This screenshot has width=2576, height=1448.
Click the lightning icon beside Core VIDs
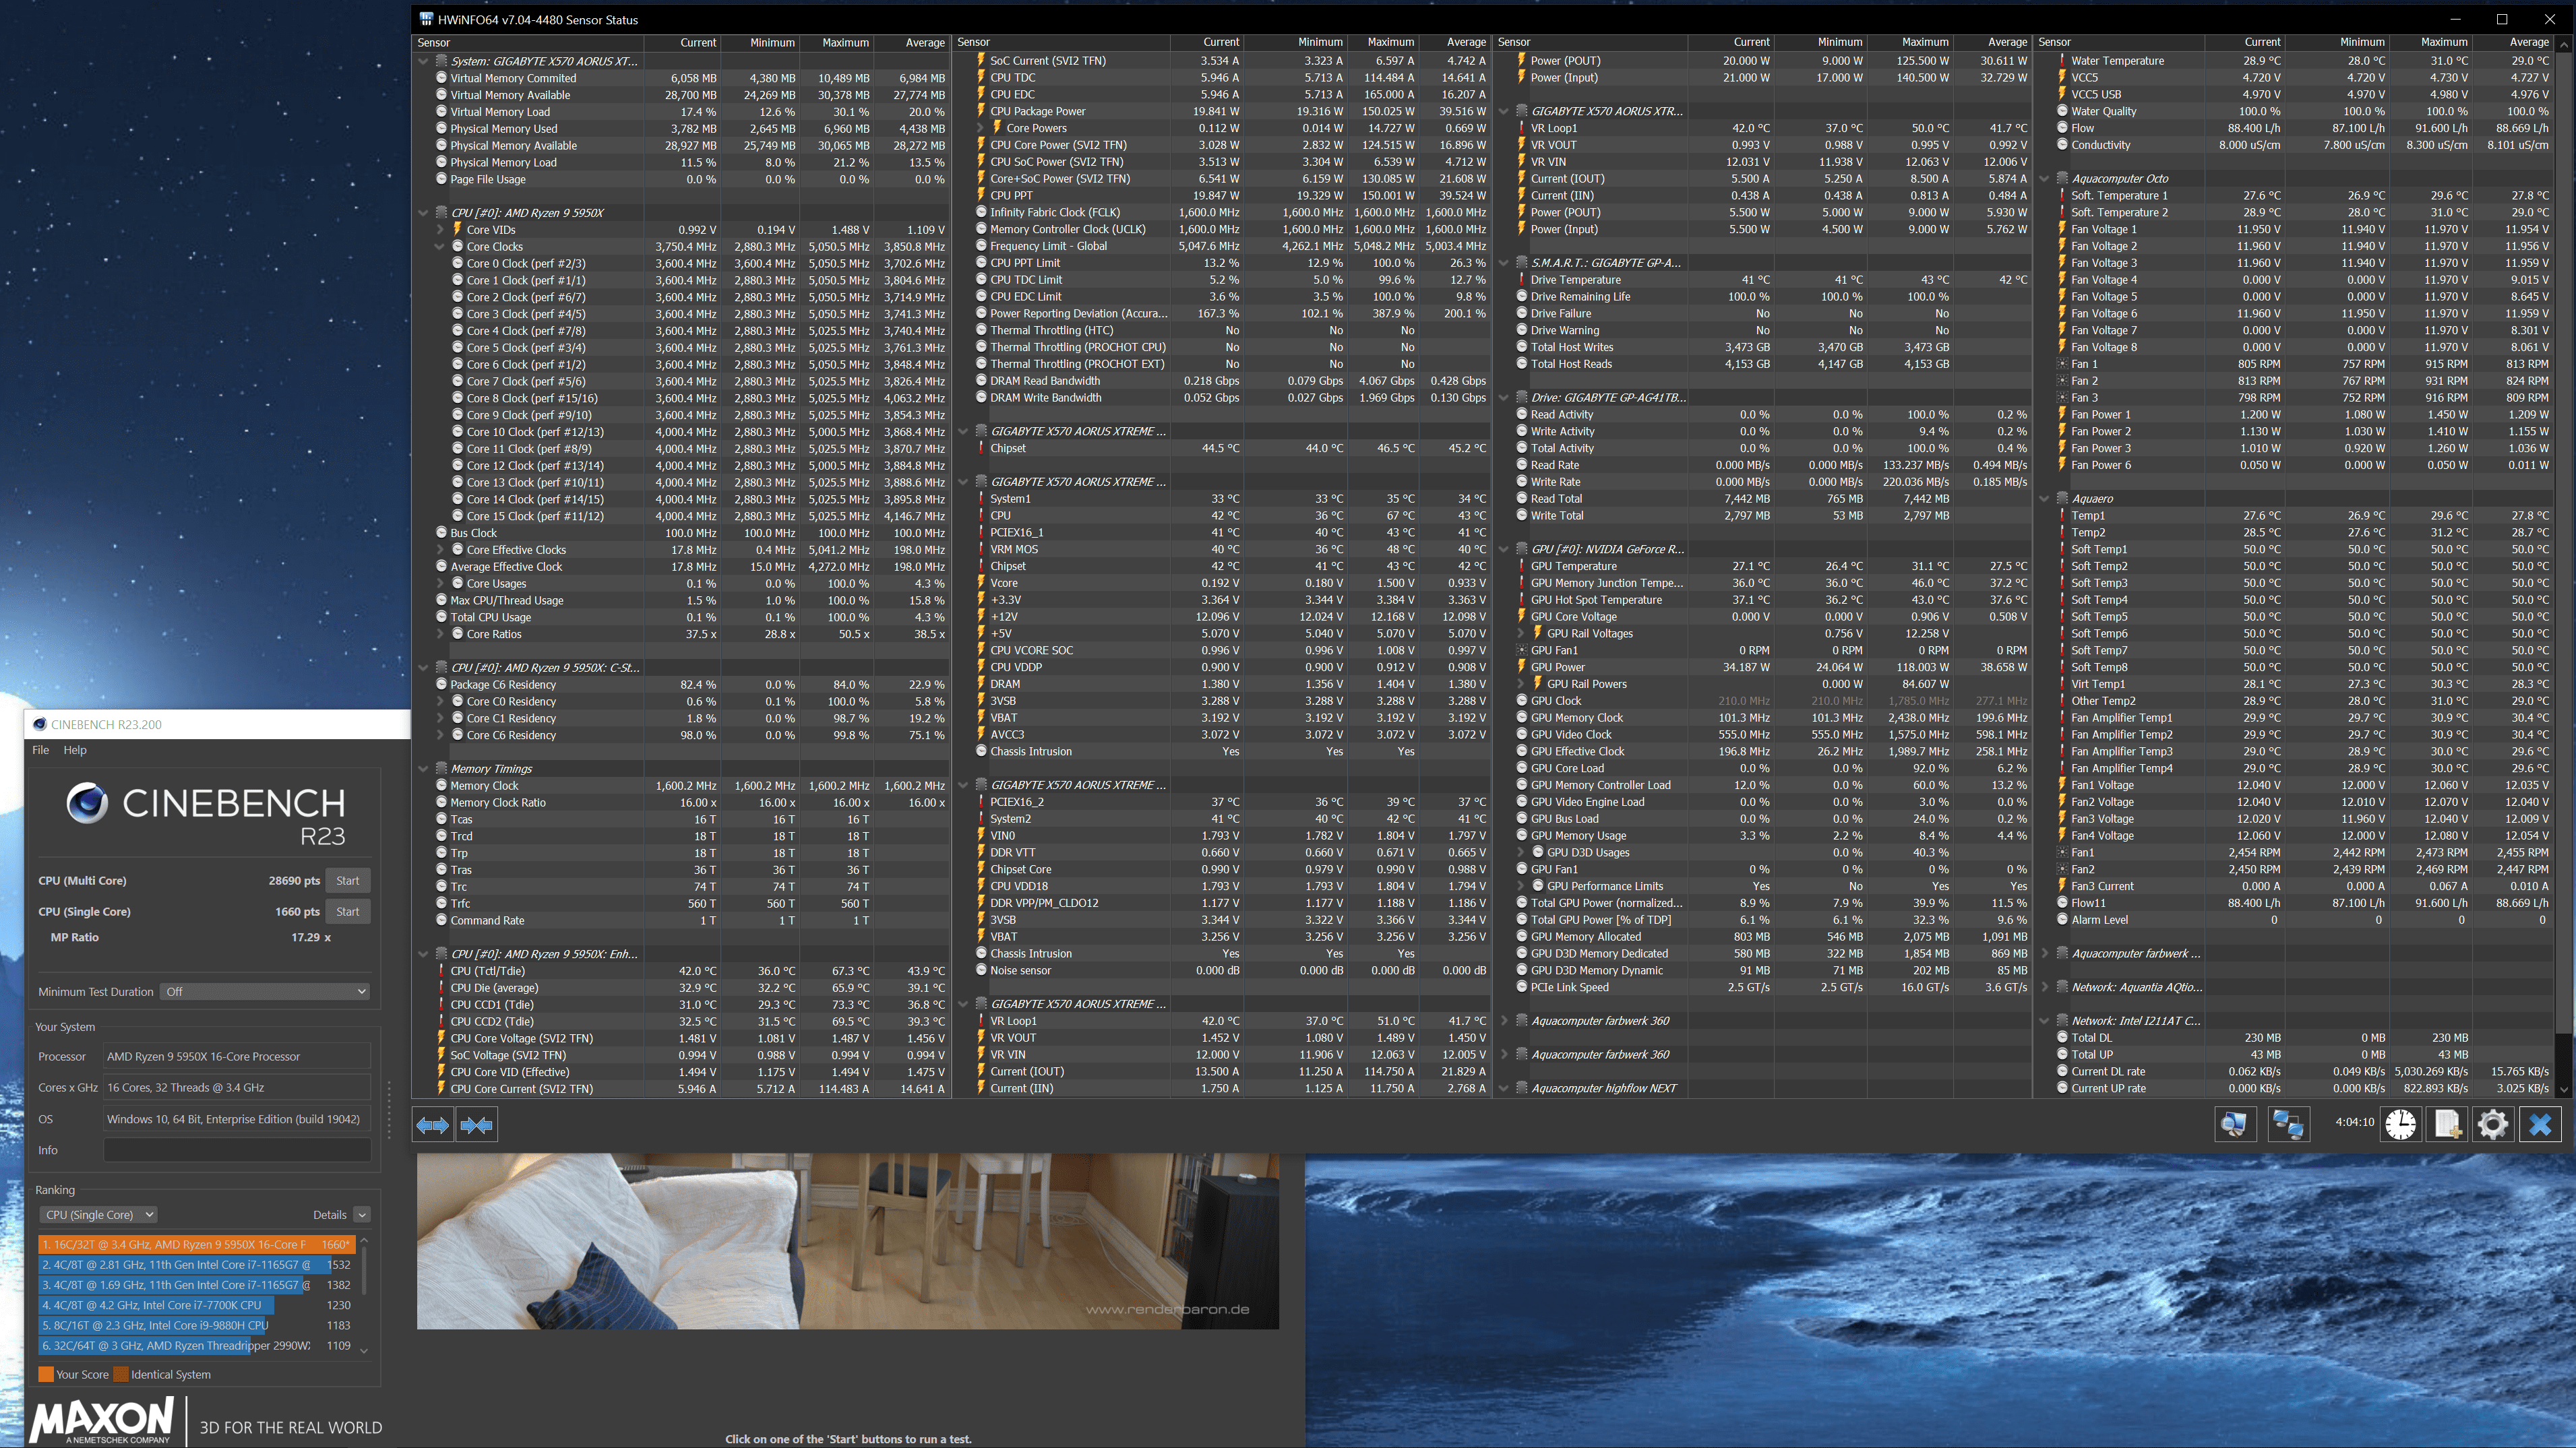(457, 229)
